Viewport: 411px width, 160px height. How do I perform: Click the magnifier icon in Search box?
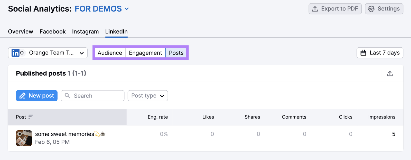[x=68, y=96]
